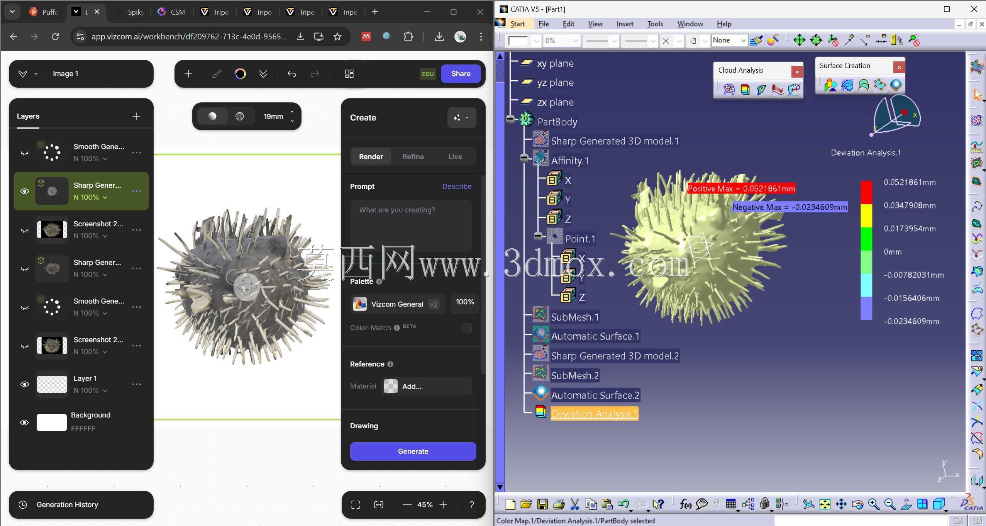Click the 'What are you creating?' prompt field
The height and width of the screenshot is (526, 986).
(x=411, y=226)
